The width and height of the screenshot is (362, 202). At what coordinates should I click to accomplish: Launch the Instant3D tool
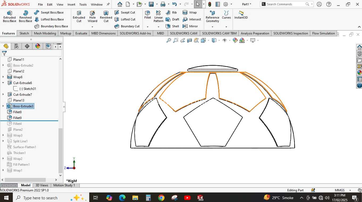coord(241,15)
